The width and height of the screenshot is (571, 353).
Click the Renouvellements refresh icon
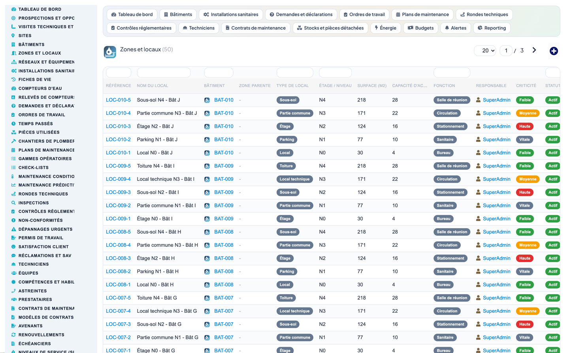13,334
